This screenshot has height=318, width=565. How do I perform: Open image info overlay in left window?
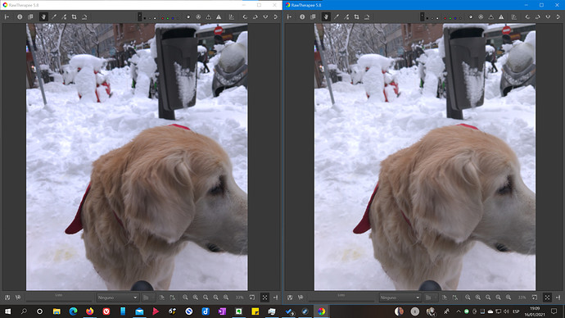pos(20,17)
